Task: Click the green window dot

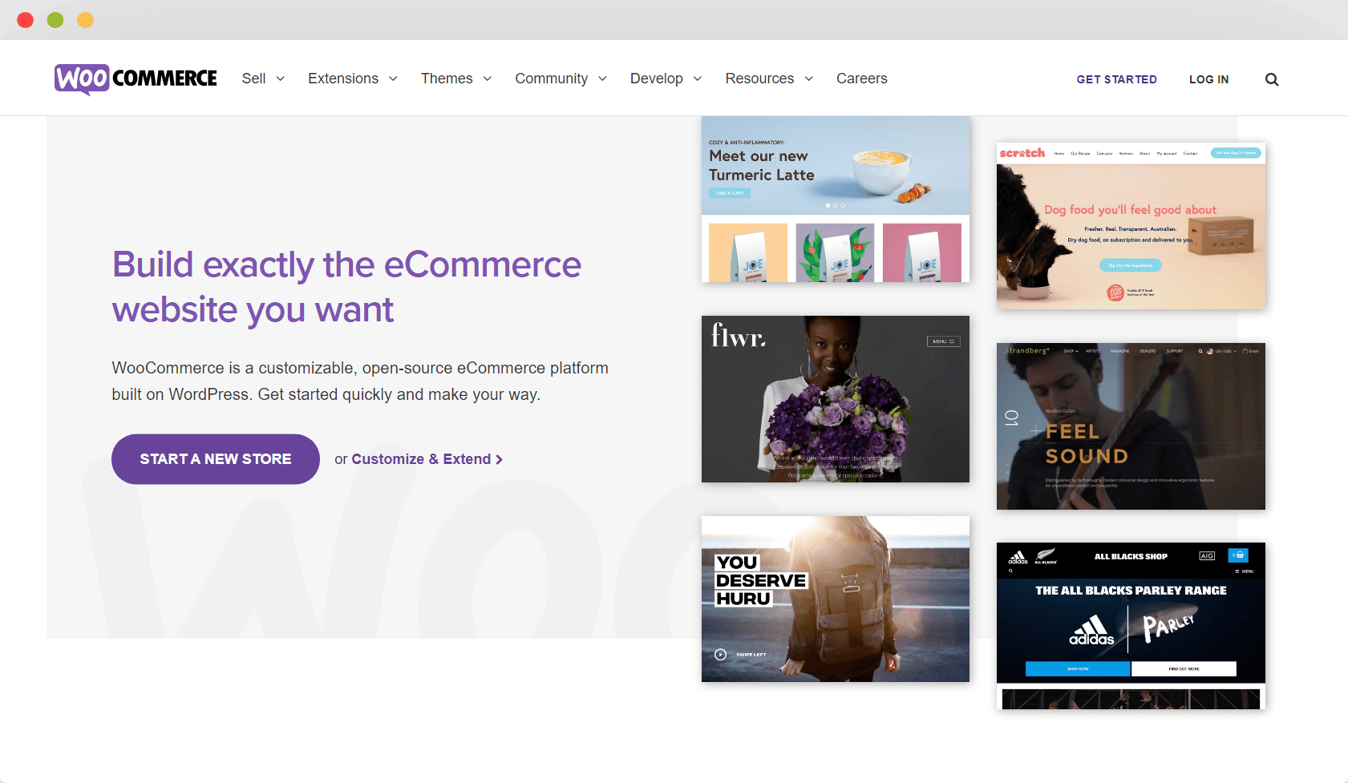Action: point(55,20)
